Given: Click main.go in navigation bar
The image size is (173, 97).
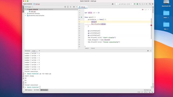Looking at the screenshot, I should (37, 4).
